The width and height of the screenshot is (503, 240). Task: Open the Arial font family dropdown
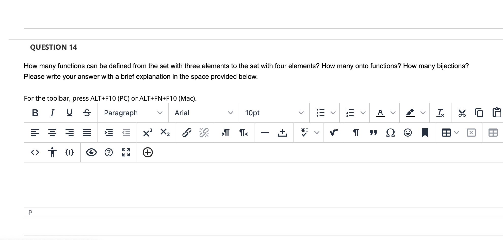click(x=203, y=113)
